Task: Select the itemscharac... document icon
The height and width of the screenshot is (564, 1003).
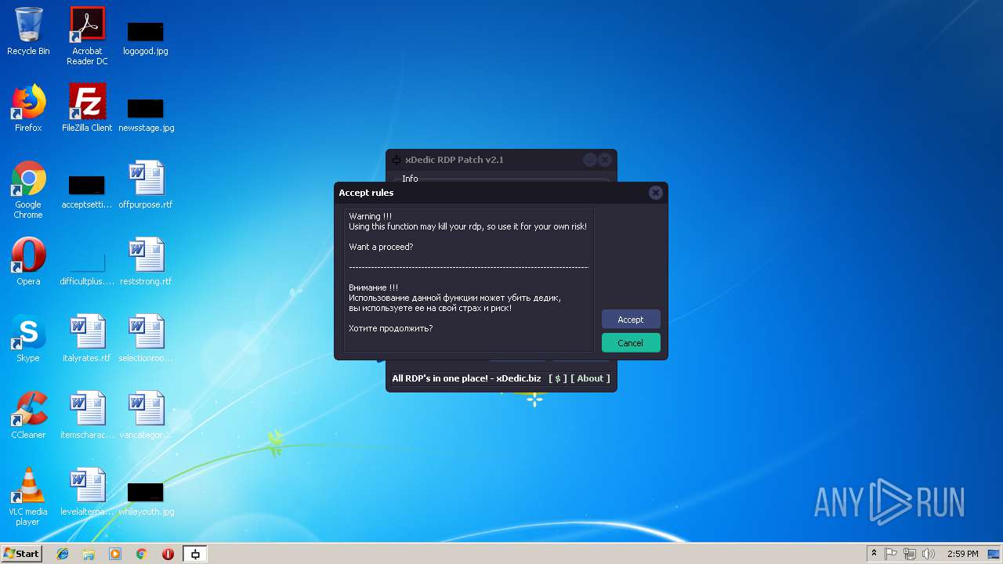Action: pos(87,416)
